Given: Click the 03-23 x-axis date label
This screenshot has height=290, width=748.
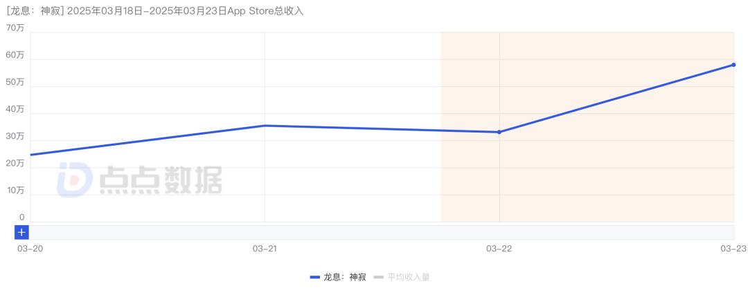Looking at the screenshot, I should click(733, 249).
